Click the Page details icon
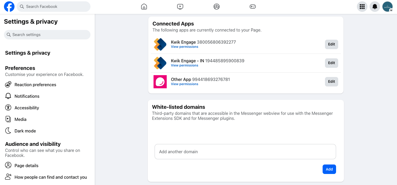 (x=8, y=166)
